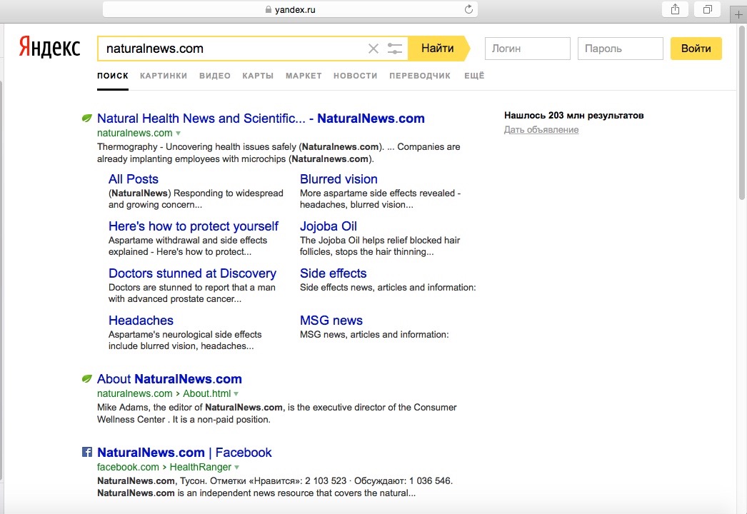Click the Yandex logo
The width and height of the screenshot is (747, 514).
pos(49,48)
